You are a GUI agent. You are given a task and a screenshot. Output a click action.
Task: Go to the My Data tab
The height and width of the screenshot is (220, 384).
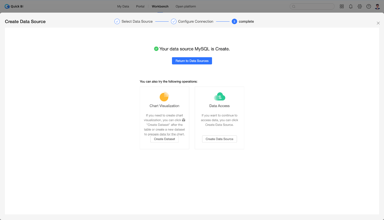click(x=123, y=6)
